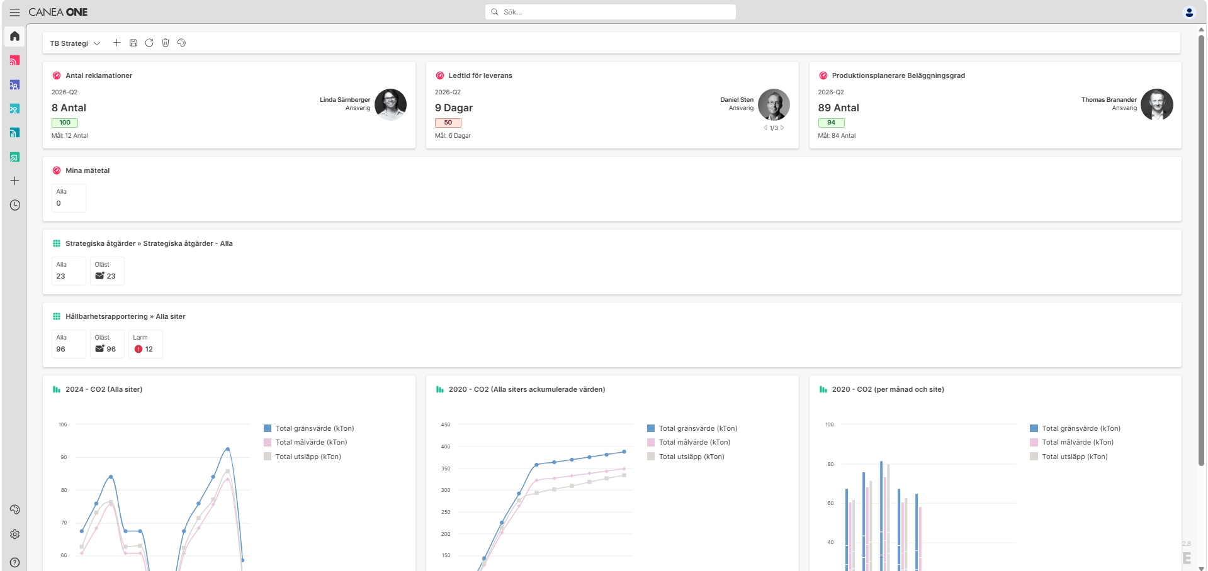1208x571 pixels.
Task: Save the dashboard with the disk icon
Action: pyautogui.click(x=133, y=43)
